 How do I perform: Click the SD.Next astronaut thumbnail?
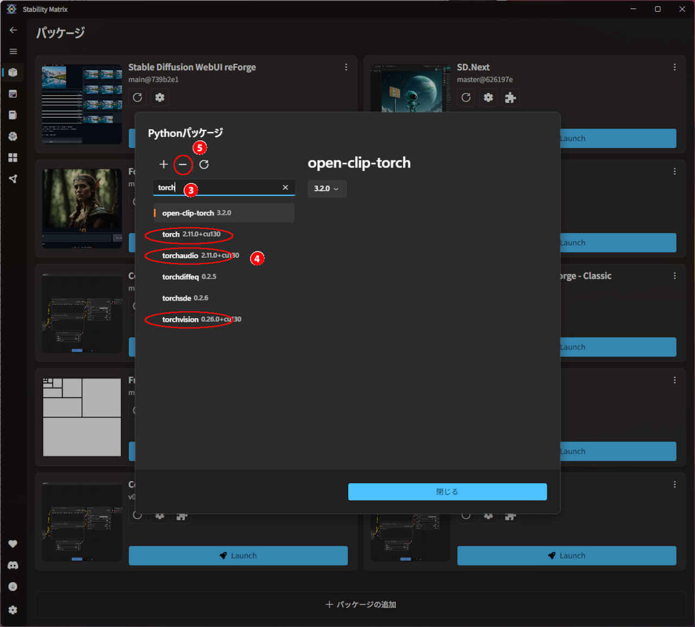click(x=410, y=88)
